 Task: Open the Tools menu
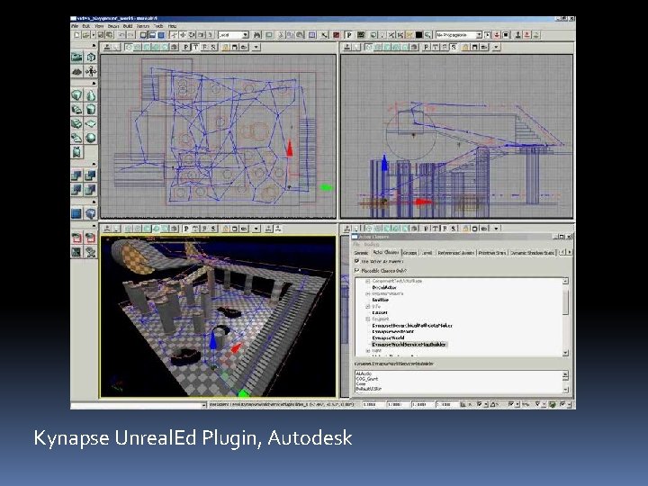coord(158,25)
